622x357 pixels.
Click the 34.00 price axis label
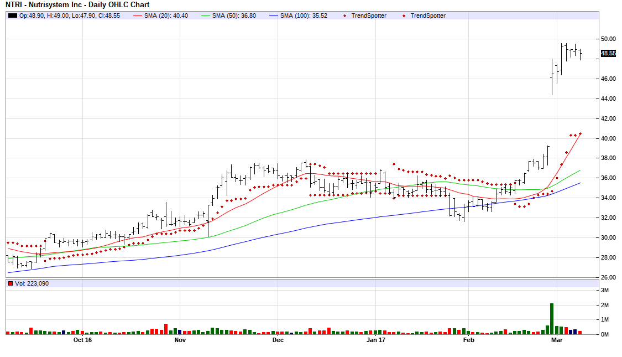pos(608,198)
